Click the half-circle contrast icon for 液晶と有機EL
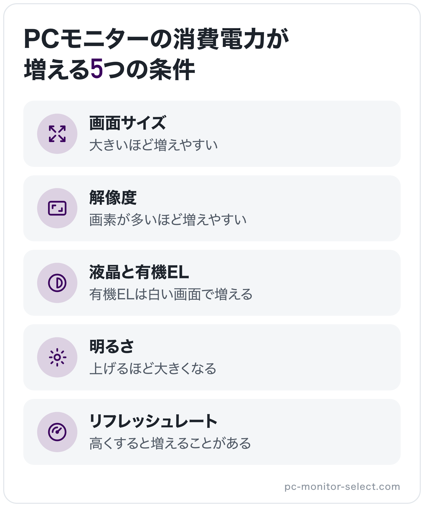Viewport: 424px width, 507px height. 57,283
